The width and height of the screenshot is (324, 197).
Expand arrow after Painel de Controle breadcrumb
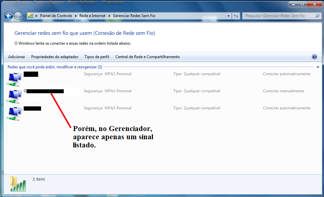pos(76,16)
